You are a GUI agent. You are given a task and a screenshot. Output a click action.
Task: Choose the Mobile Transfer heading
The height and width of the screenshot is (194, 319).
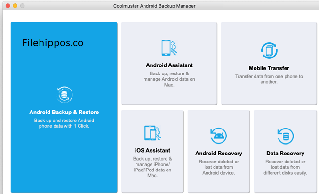(269, 68)
